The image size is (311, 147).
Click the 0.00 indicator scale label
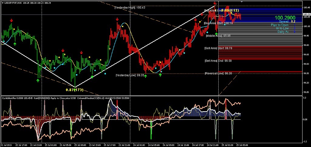305,120
